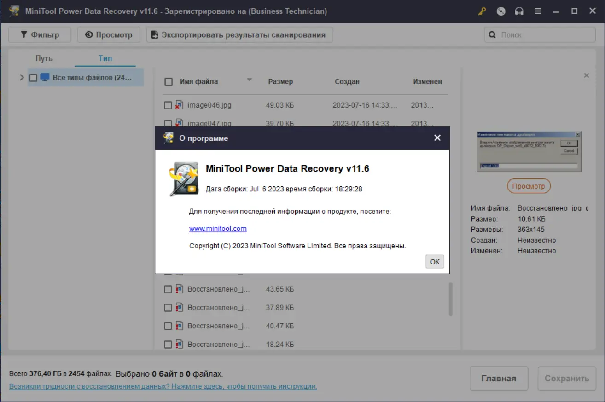This screenshot has height=402, width=605.
Task: Click the file icon of image047.jpg
Action: click(179, 123)
